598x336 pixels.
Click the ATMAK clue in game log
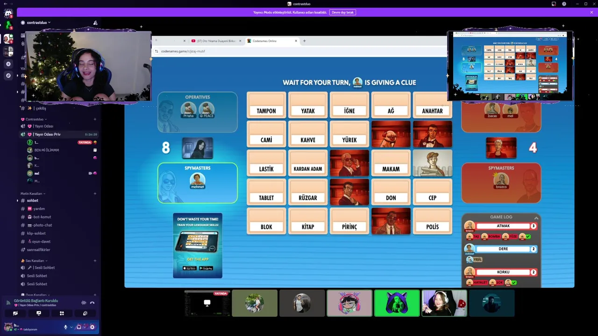(503, 226)
